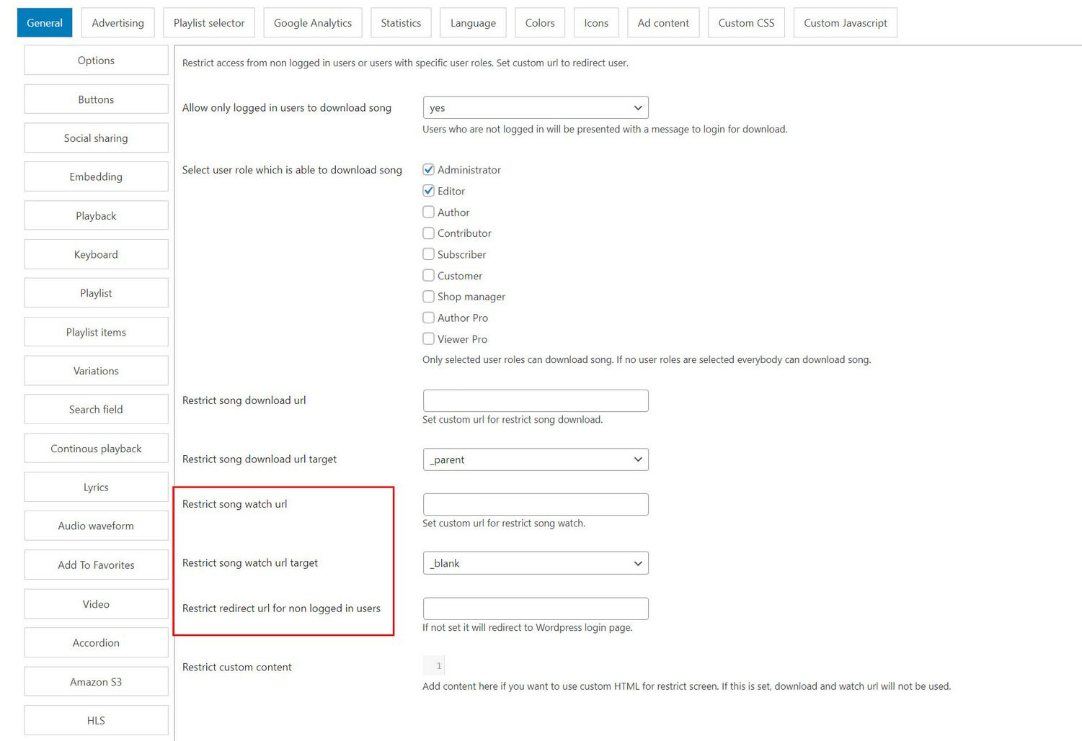Image resolution: width=1082 pixels, height=741 pixels.
Task: Open the Social sharing section
Action: click(96, 138)
